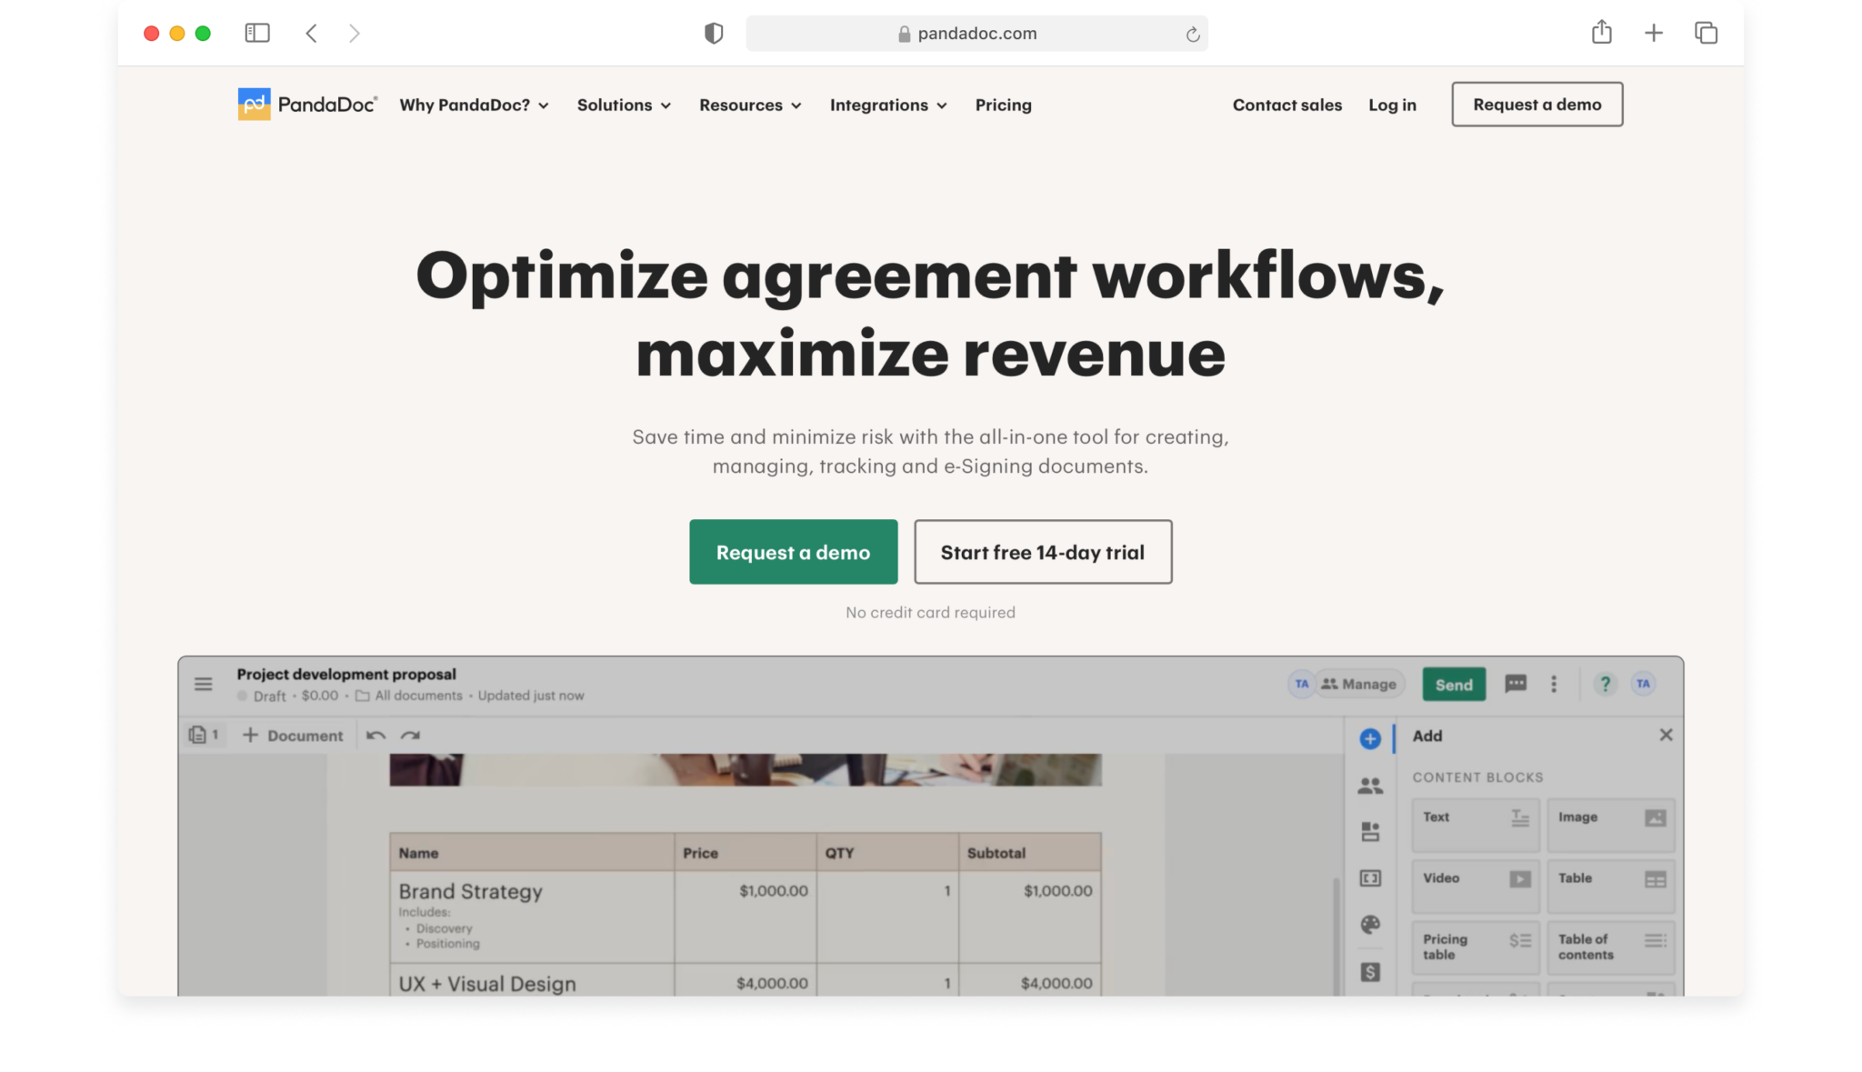Open design settings via palette icon
Screen dimensions: 1862x1072
[1370, 925]
